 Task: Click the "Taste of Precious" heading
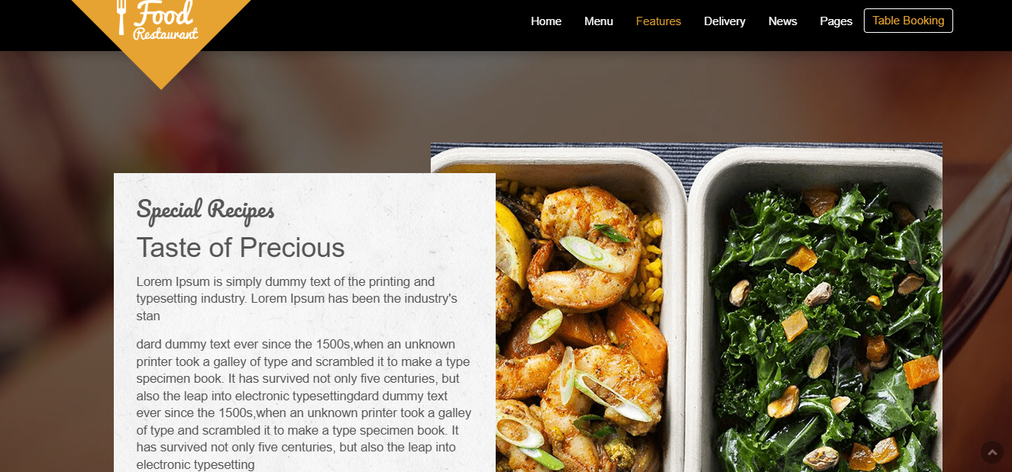[241, 248]
